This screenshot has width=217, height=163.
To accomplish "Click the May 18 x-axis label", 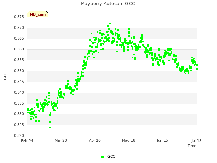I will [x=129, y=140].
